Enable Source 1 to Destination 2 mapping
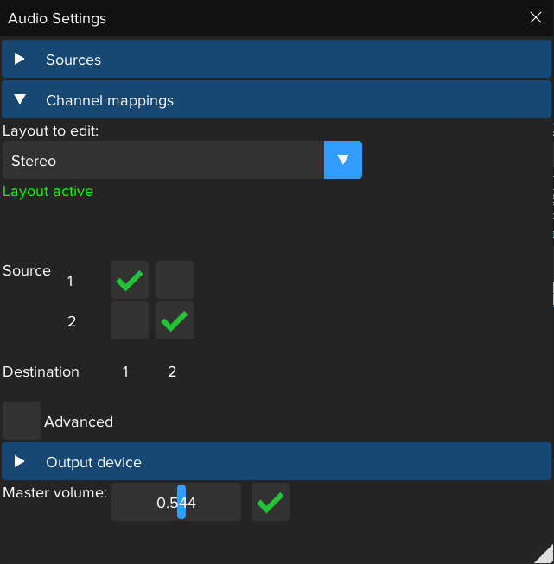554x564 pixels. tap(175, 280)
